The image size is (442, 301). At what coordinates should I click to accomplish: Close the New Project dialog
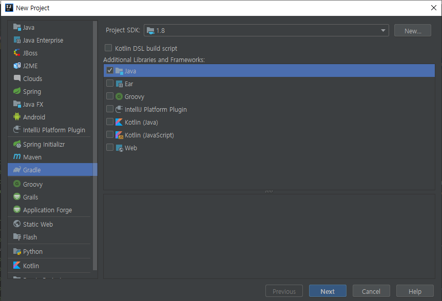tap(434, 8)
